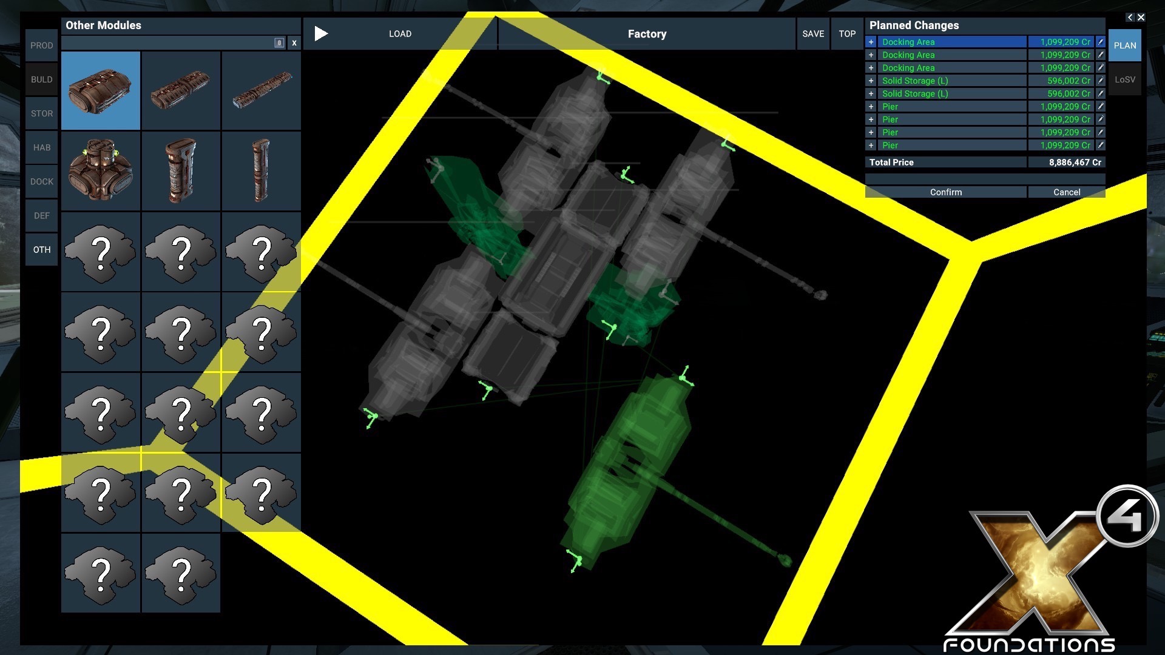The height and width of the screenshot is (655, 1165).
Task: Select the highlighted first module thumbnail
Action: pos(101,90)
